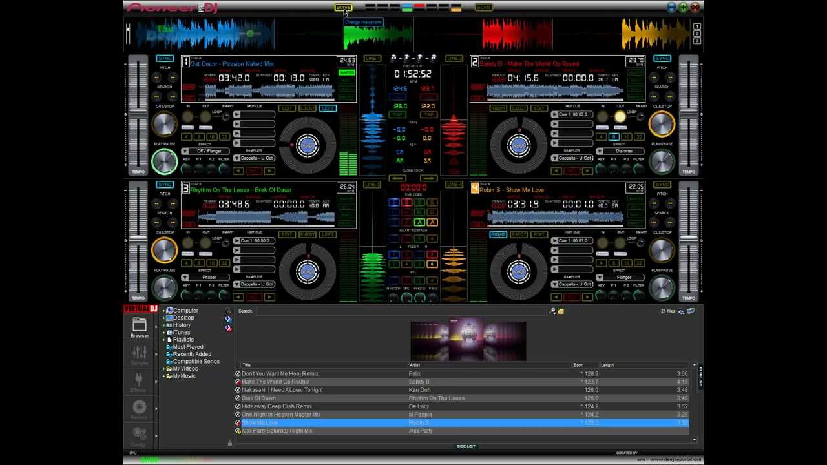Click deck 1 sampler previous arrow
Screen dimensions: 827x465
pyautogui.click(x=238, y=170)
